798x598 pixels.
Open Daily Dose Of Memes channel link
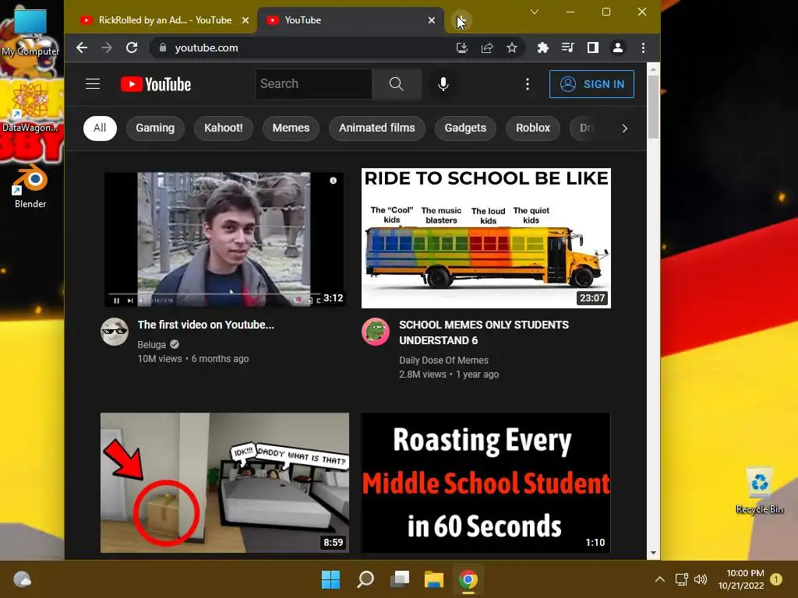443,360
